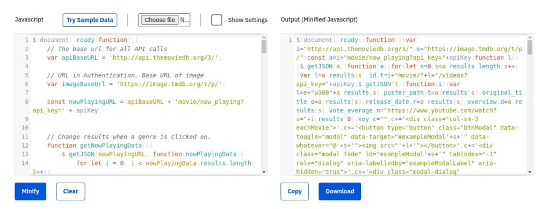Grab the output panel scrollbar thumb
The width and height of the screenshot is (550, 209).
click(530, 47)
